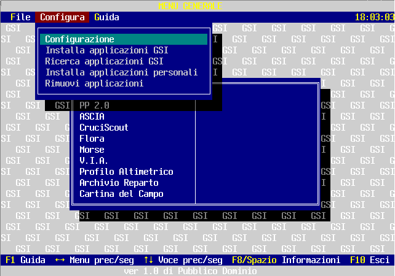
Task: Select Archivio Reparto application
Action: [119, 183]
